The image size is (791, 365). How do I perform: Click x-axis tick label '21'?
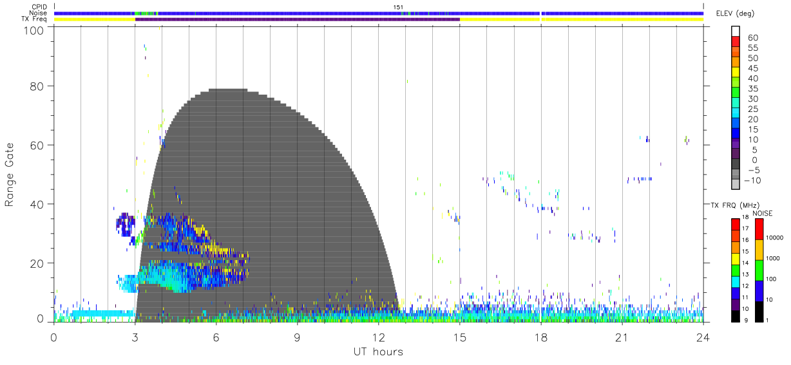[x=622, y=337]
